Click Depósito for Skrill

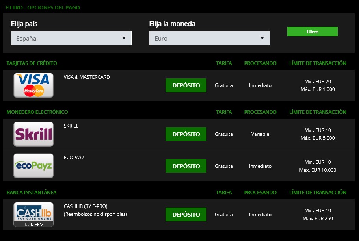click(186, 134)
